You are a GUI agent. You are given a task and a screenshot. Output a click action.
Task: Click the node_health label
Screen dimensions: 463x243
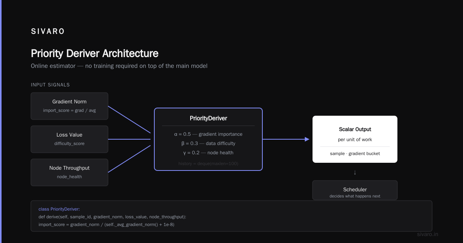69,177
